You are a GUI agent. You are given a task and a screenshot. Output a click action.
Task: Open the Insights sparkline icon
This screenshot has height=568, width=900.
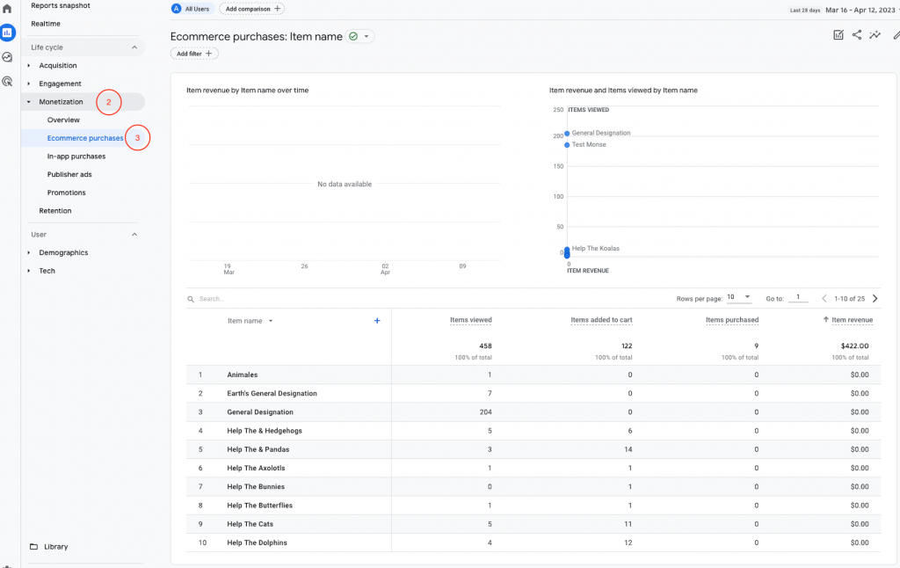click(875, 35)
